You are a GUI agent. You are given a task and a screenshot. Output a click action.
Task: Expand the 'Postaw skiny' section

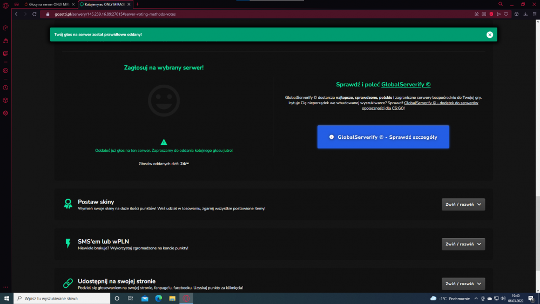463,205
